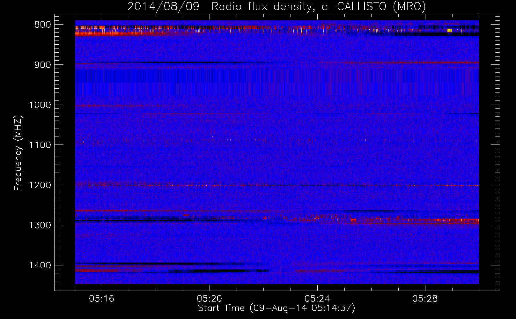Click the plot title "2014/08/09 Radio flux density, e-CALLISTO (MRO)"

click(276, 6)
